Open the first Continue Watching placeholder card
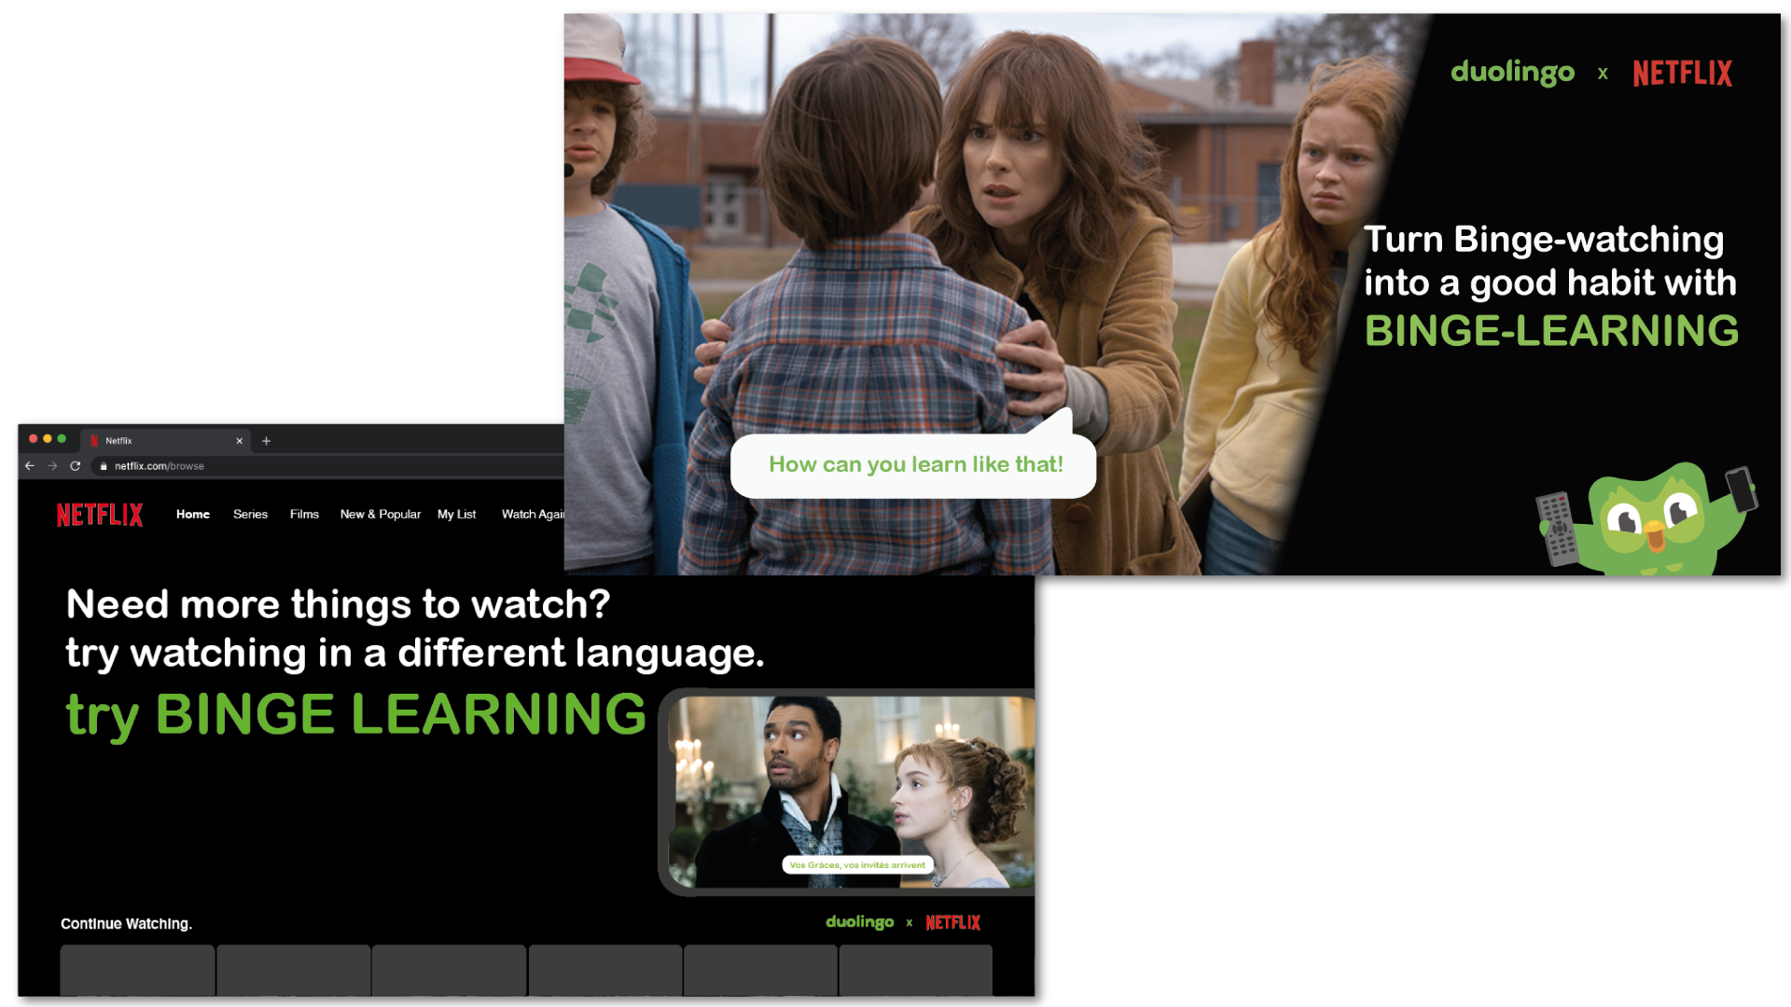 point(138,971)
